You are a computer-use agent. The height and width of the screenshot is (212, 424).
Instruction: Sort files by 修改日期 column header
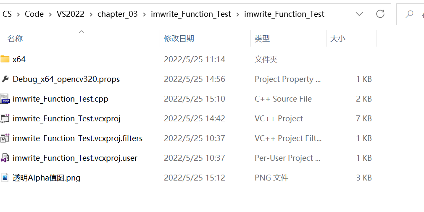point(179,39)
